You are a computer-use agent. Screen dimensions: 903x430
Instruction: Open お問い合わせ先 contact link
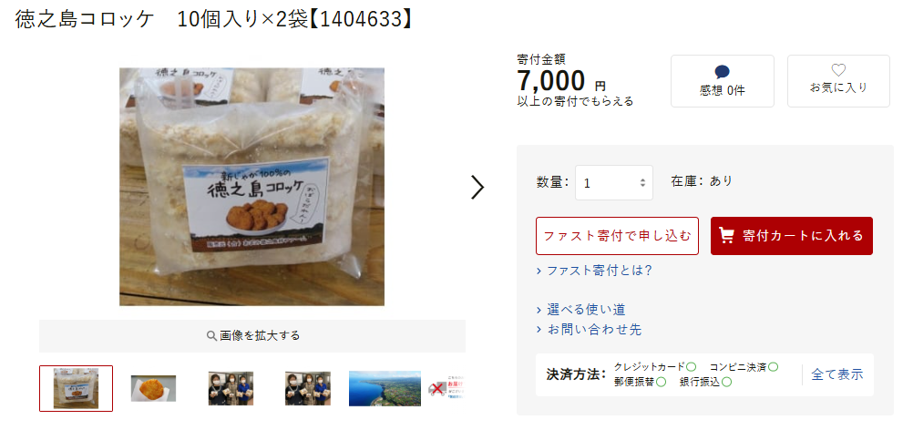[x=589, y=330]
